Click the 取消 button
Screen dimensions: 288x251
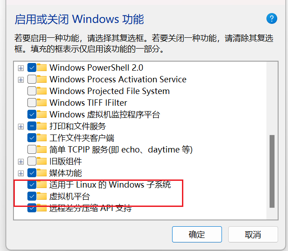pos(253,234)
